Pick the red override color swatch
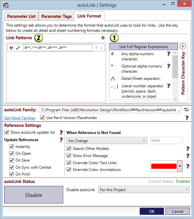Viewport: 194px width, 219px height. 164,166
